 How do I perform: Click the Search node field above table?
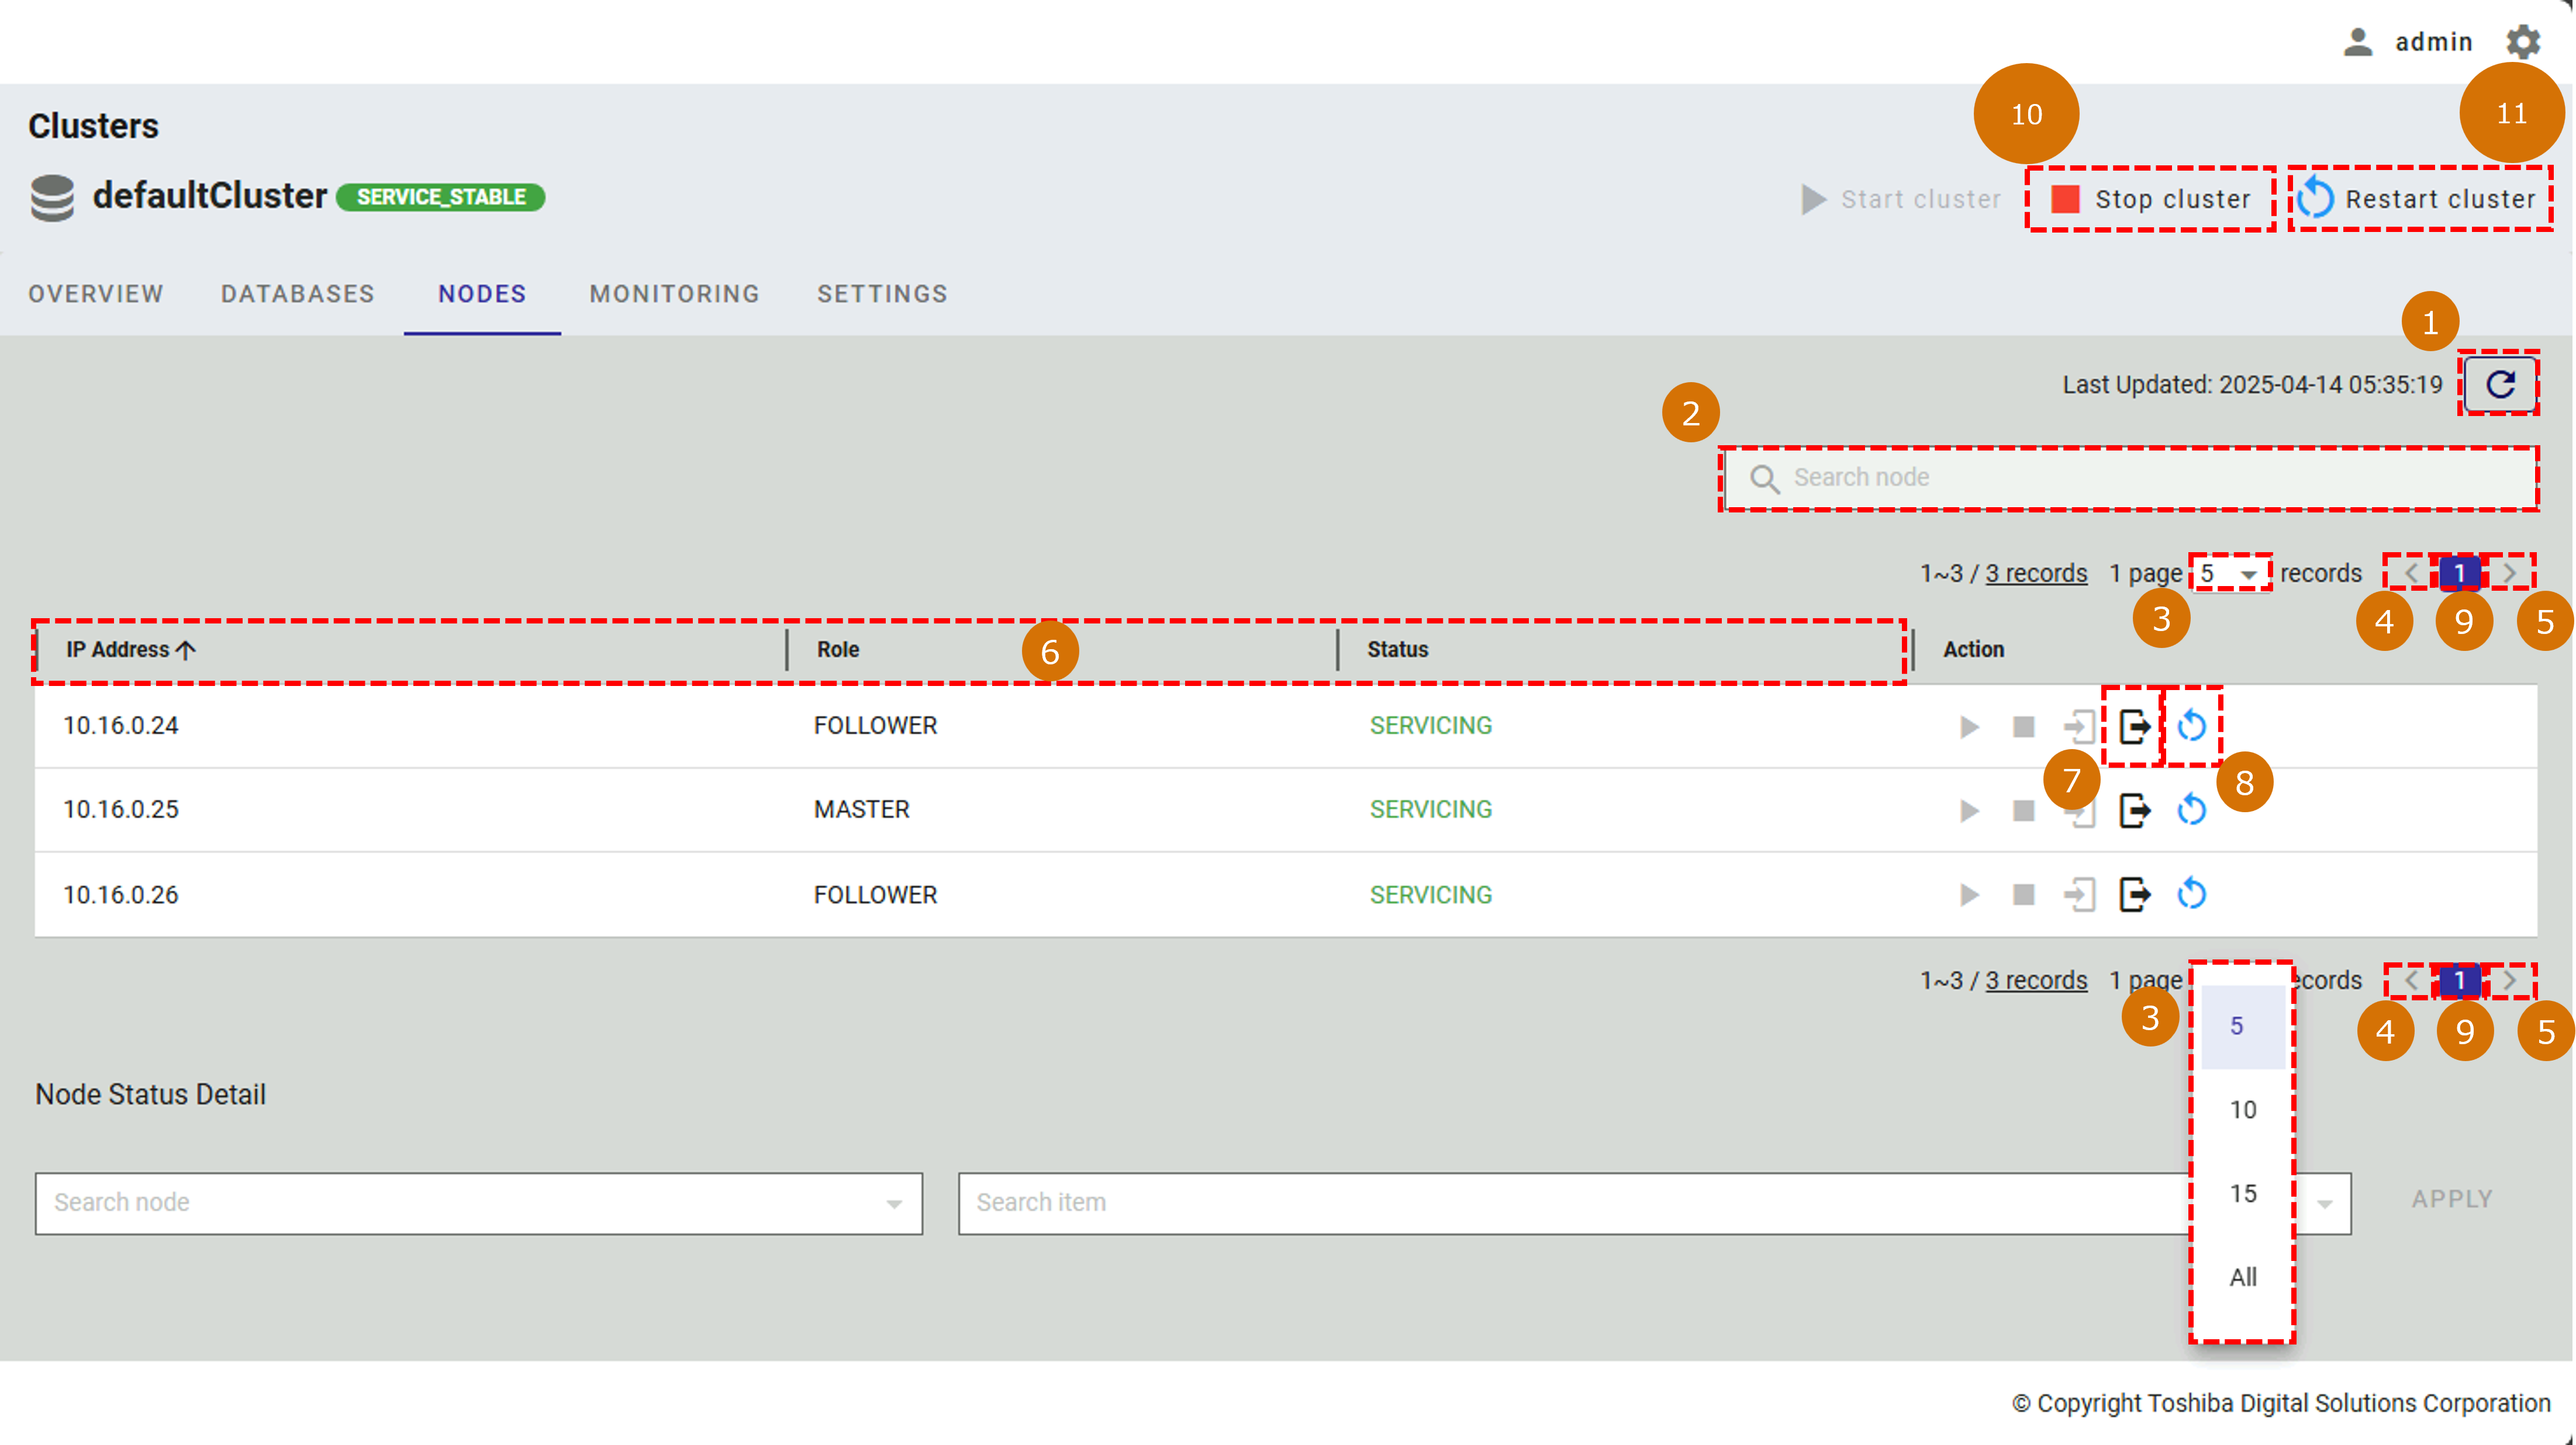tap(2130, 477)
